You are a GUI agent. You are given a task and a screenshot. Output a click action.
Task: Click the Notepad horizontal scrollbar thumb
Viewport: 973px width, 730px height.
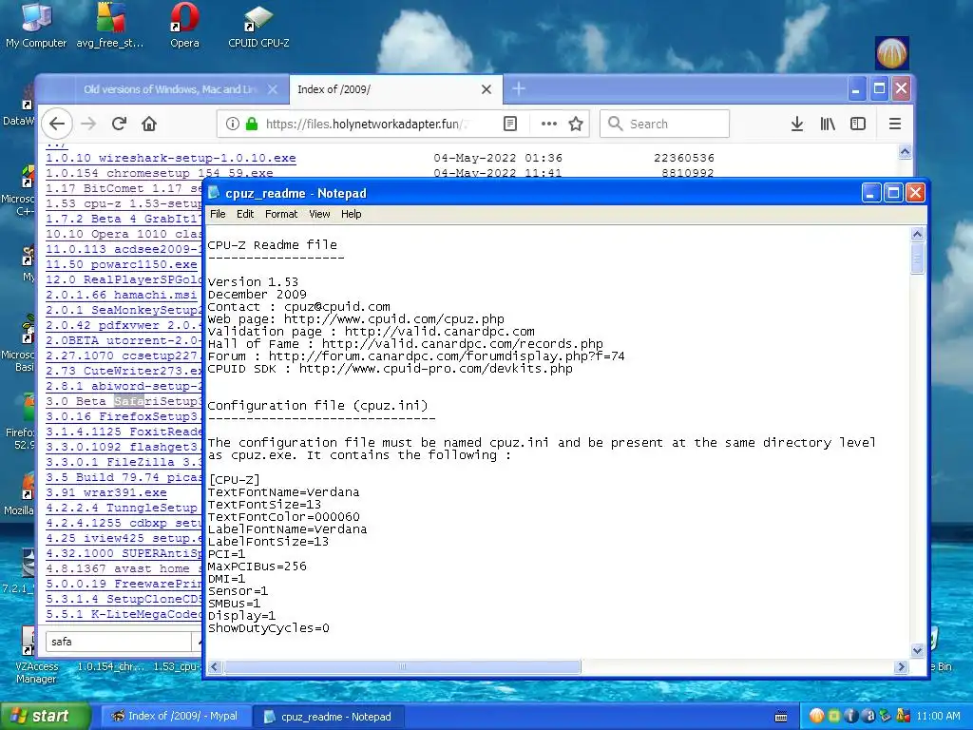402,666
